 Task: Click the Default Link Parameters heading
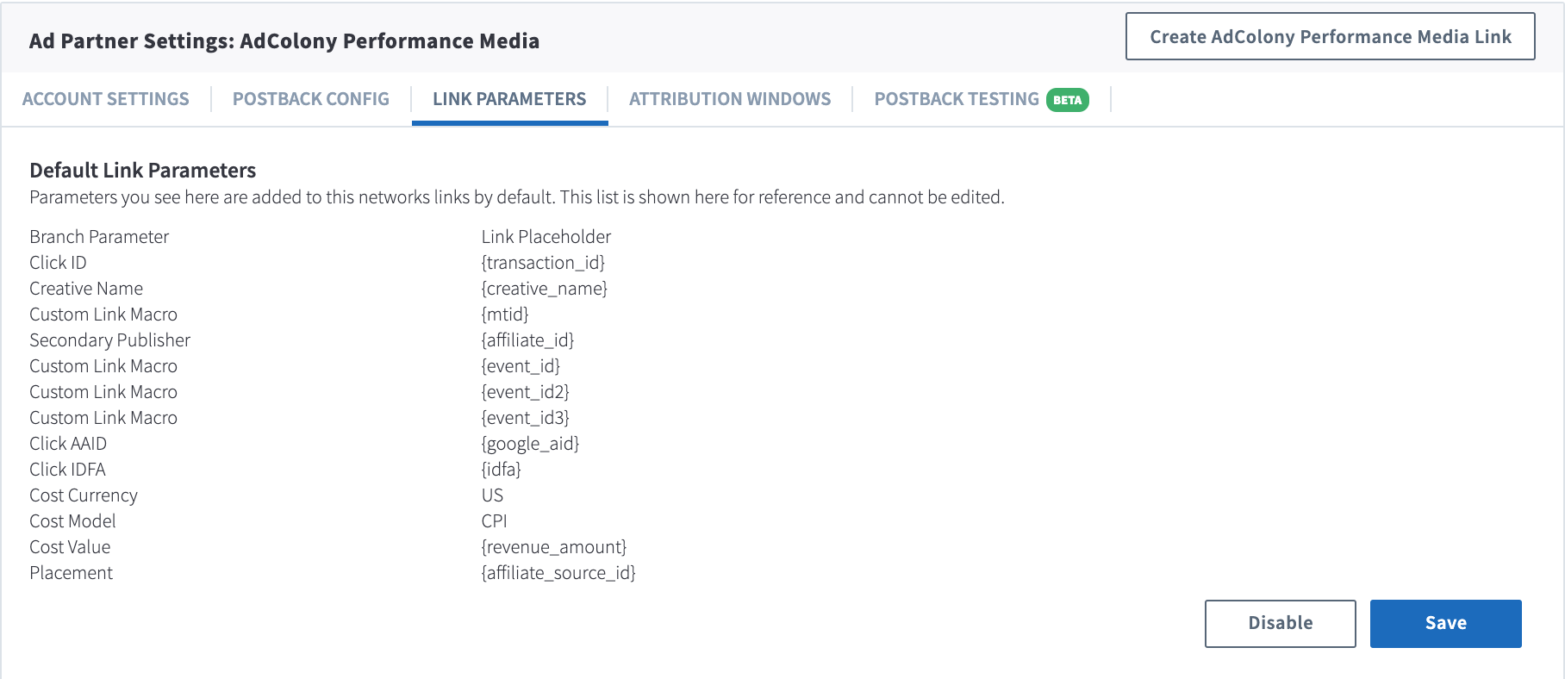point(143,170)
